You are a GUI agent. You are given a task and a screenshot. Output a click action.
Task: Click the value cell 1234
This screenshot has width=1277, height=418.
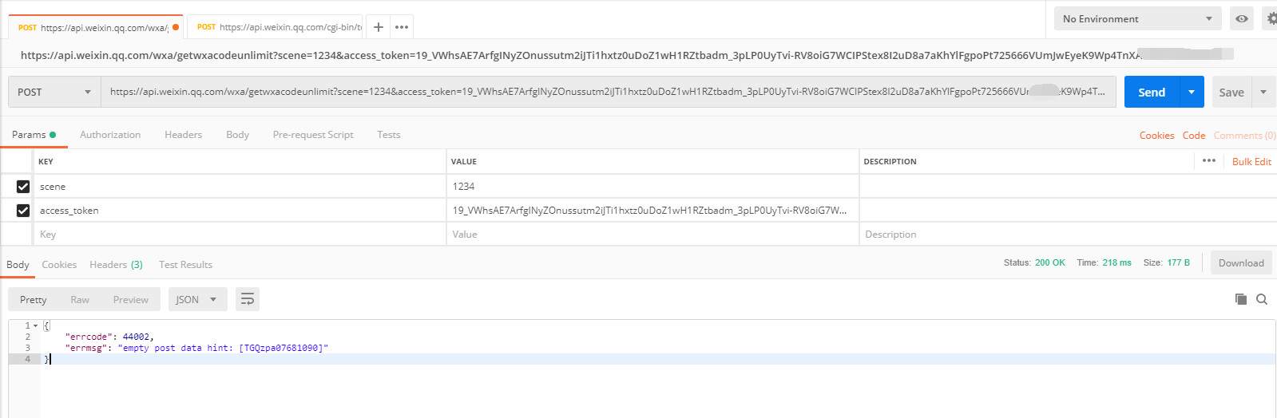coord(652,187)
